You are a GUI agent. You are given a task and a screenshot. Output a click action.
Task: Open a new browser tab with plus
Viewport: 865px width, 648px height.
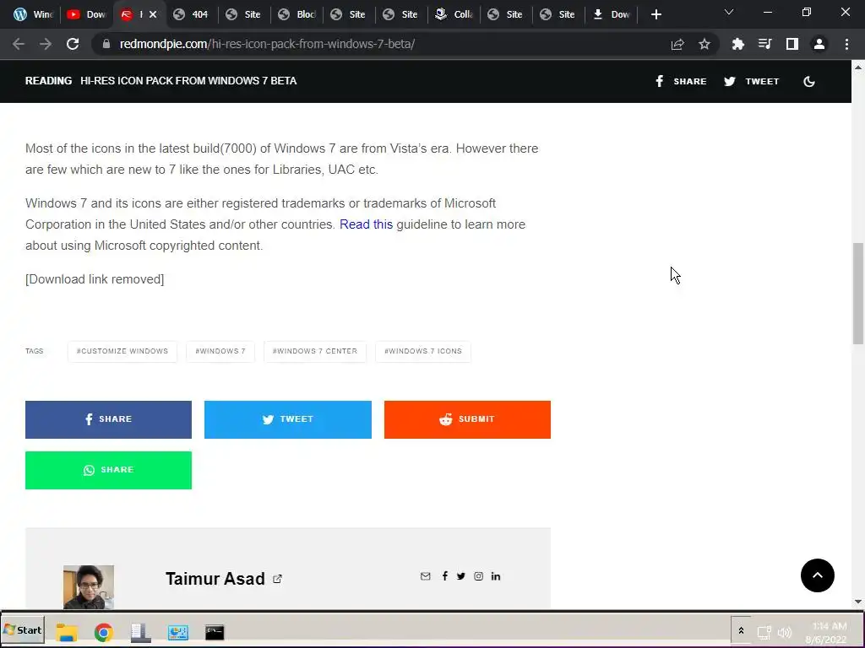click(656, 14)
